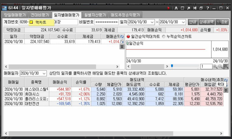Select 일간순익막대차트 radio button
The height and width of the screenshot is (139, 232).
[128, 37]
